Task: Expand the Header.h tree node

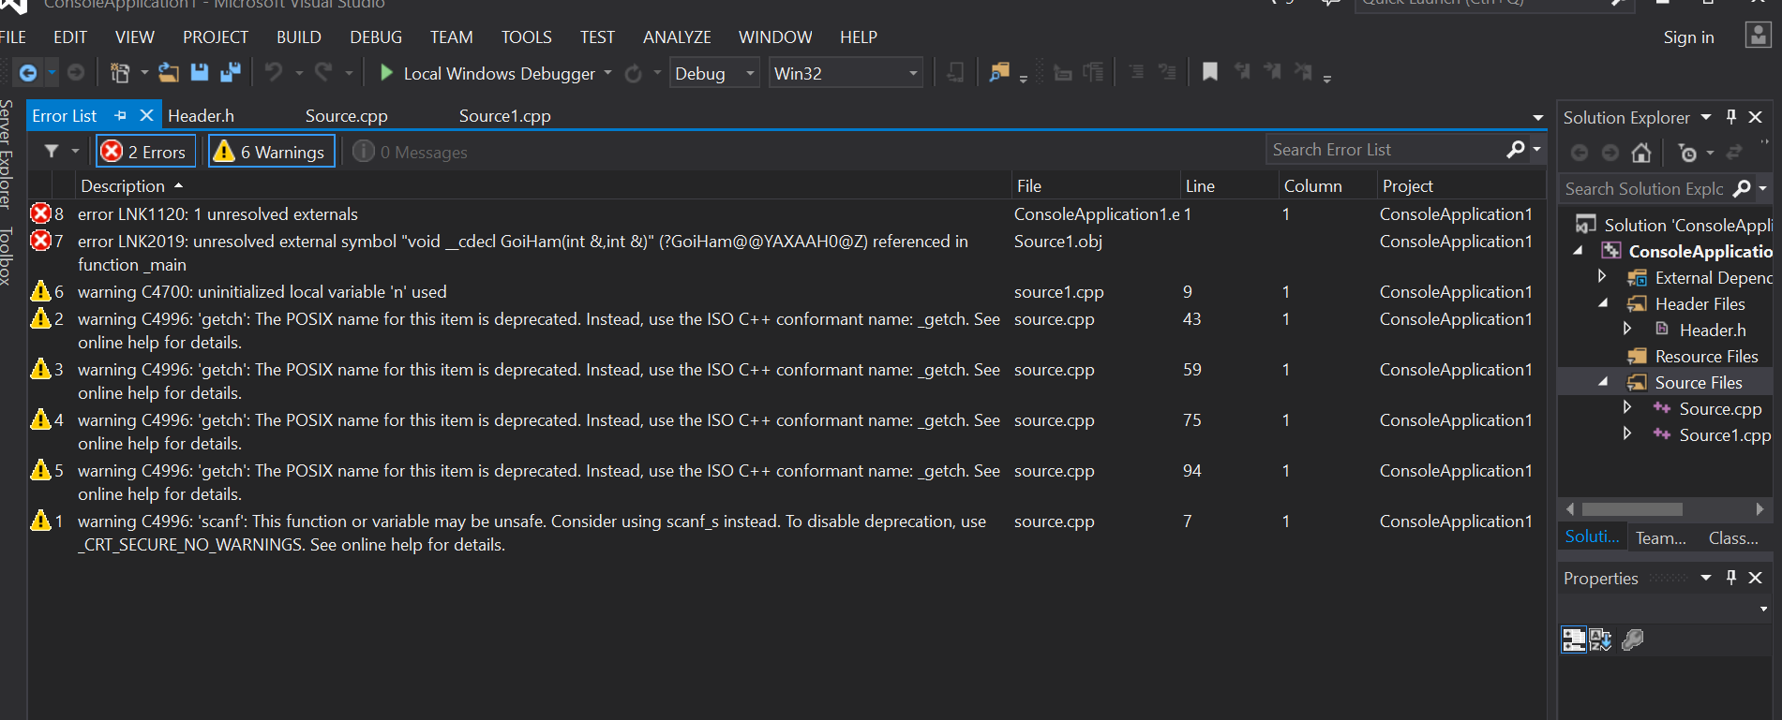Action: coord(1627,330)
